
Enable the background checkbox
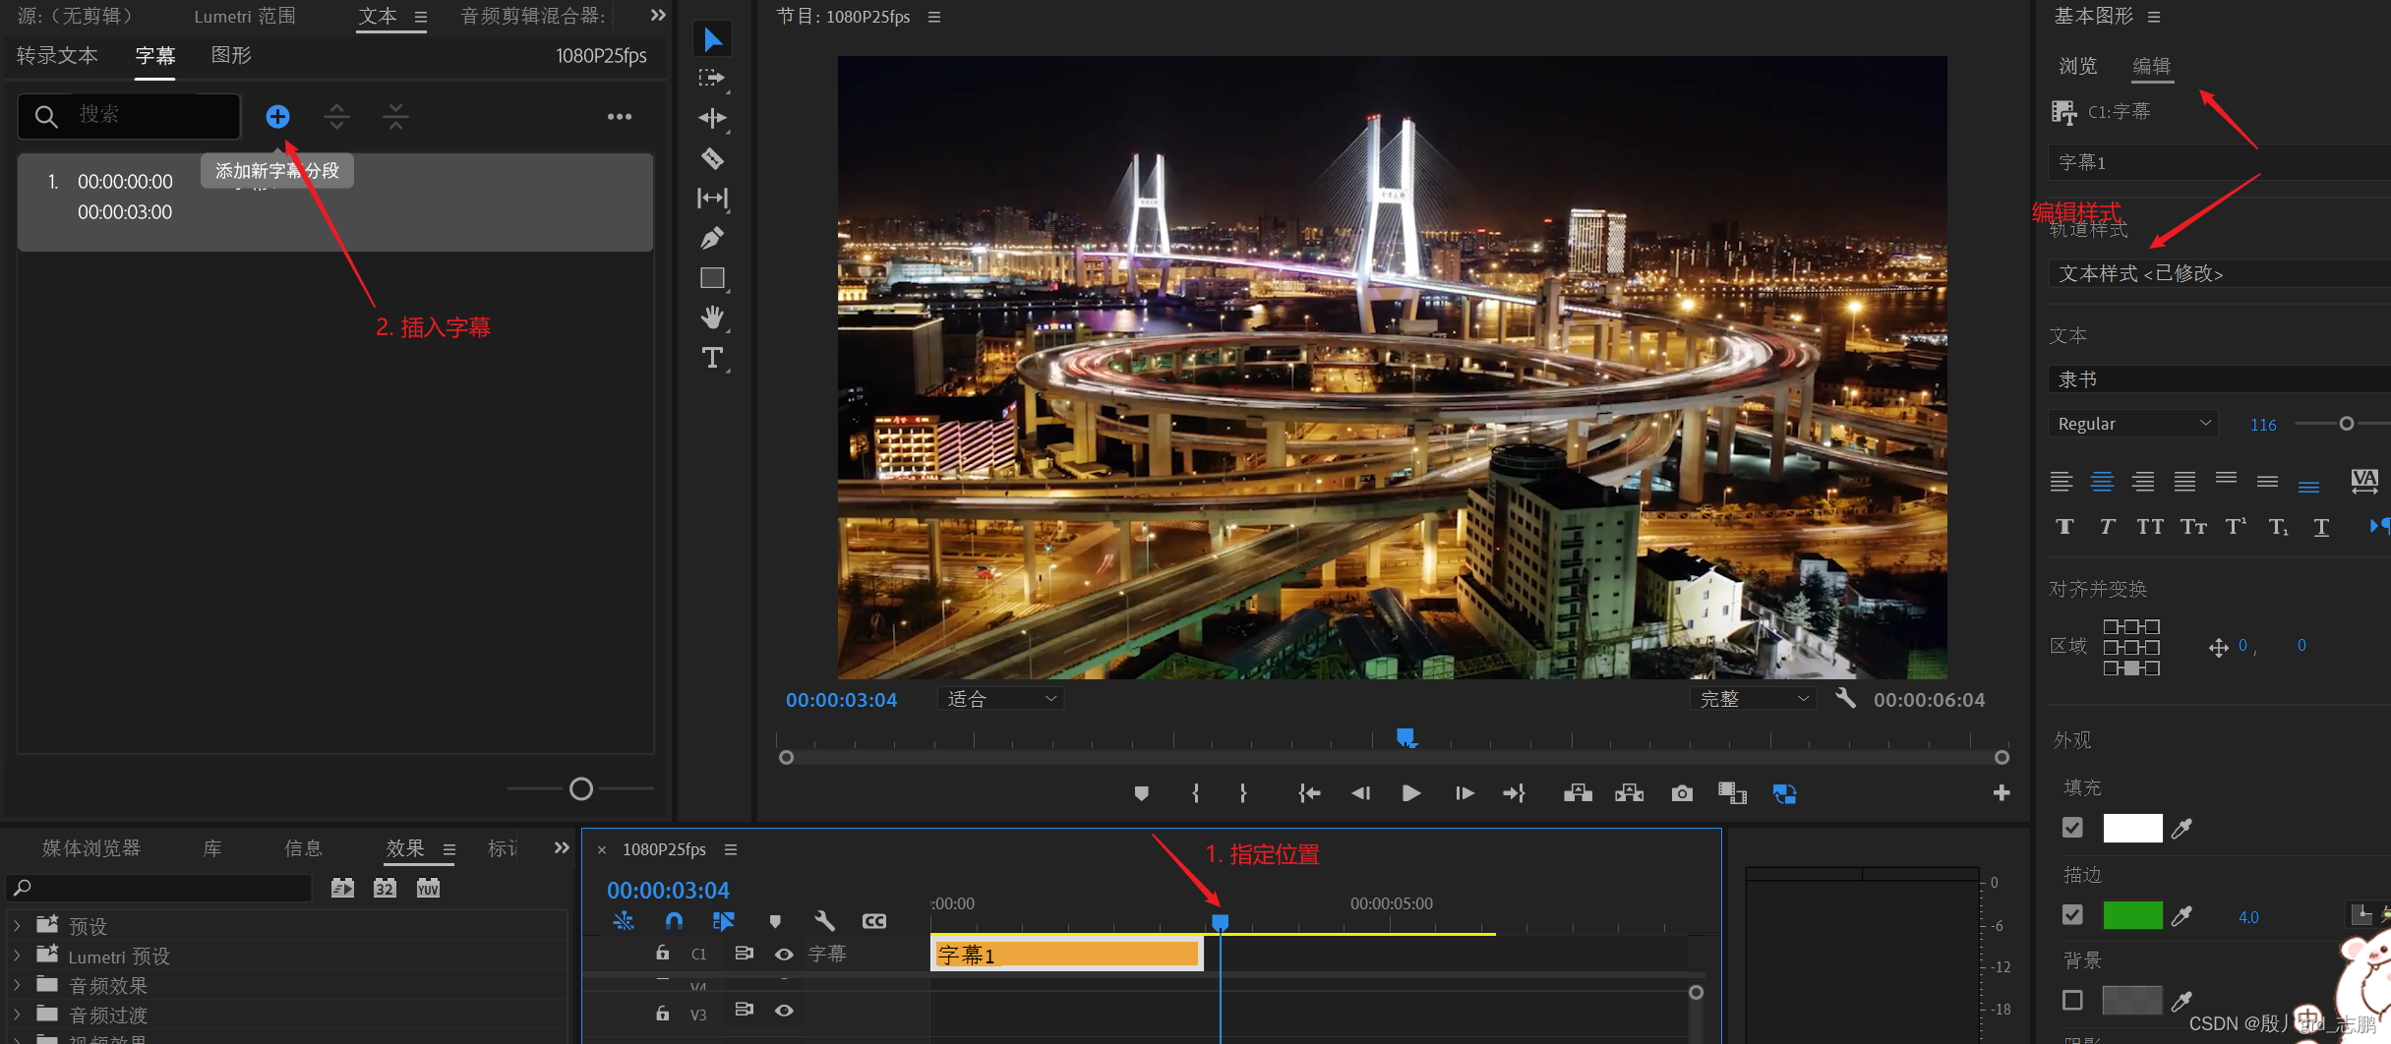[x=2072, y=1000]
